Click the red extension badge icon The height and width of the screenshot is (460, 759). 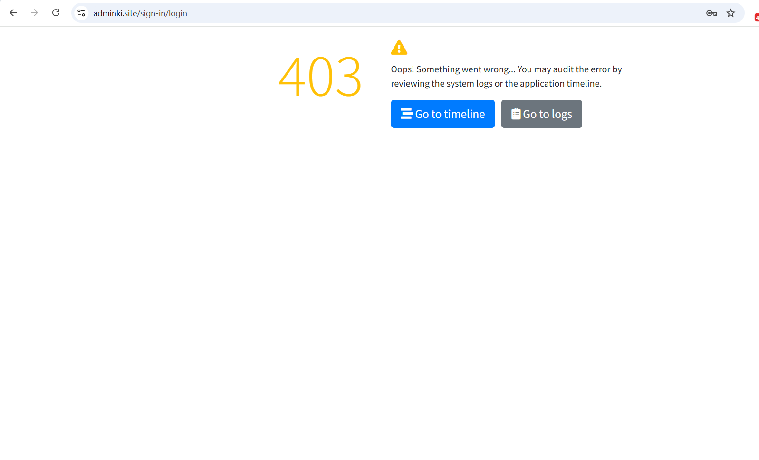(757, 18)
